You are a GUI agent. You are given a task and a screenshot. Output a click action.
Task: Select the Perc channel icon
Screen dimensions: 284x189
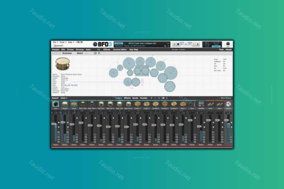(x=192, y=104)
